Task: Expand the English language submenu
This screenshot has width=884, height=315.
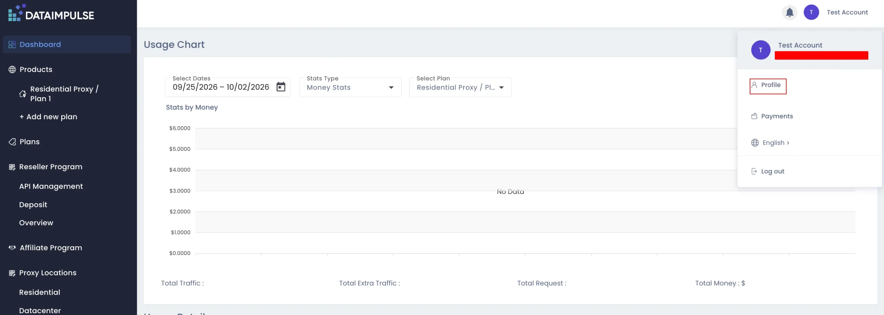Action: (776, 143)
